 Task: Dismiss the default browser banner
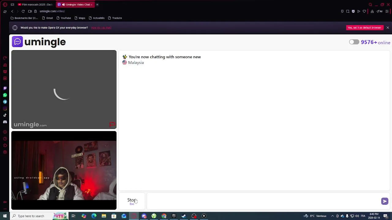pos(388,28)
